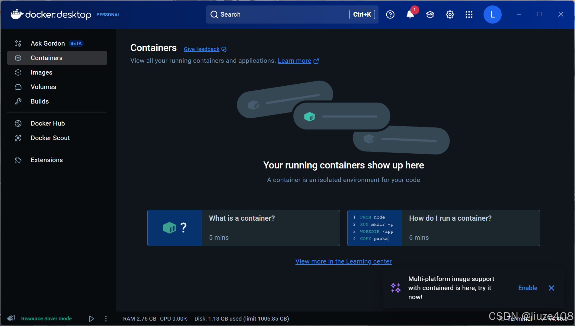575x326 pixels.
Task: Go to Volumes page
Action: click(57, 87)
